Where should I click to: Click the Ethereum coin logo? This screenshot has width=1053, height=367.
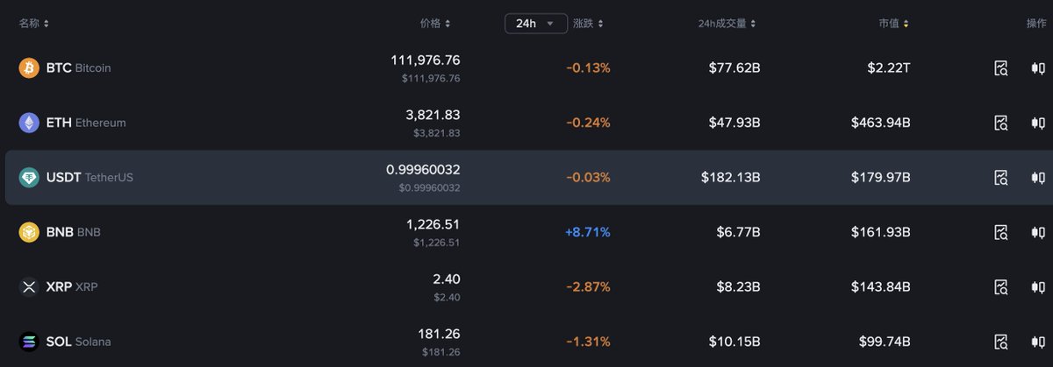tap(29, 123)
